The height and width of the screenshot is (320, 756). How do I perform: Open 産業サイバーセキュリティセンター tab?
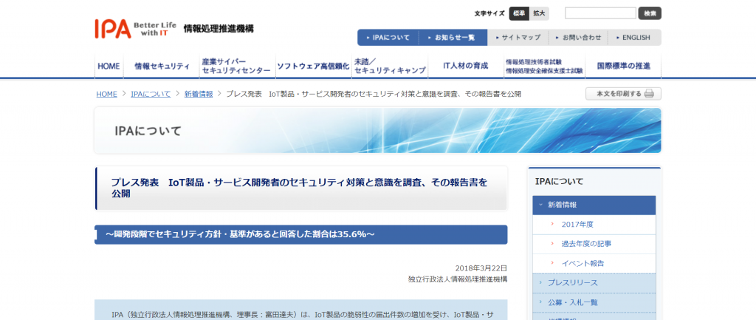pos(237,66)
